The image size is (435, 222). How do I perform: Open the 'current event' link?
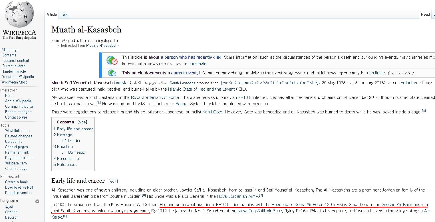(184, 73)
